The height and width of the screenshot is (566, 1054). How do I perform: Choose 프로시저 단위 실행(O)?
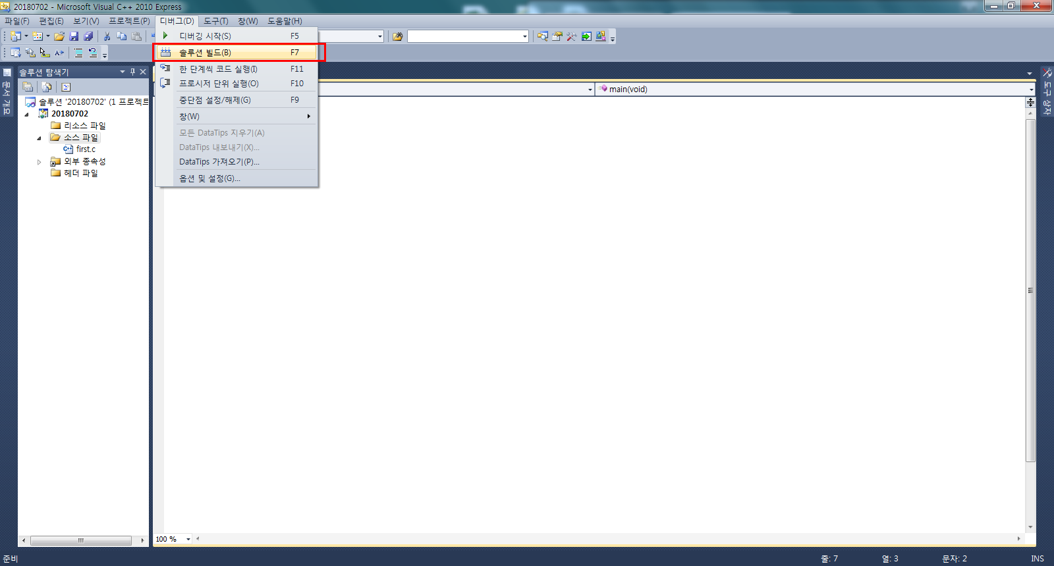[x=236, y=84]
